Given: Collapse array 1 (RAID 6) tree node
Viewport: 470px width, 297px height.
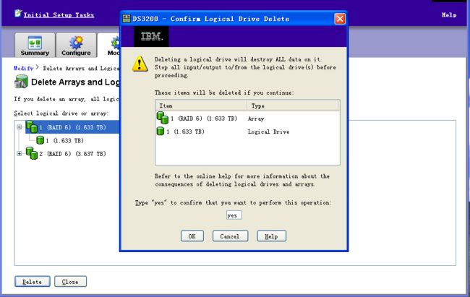Looking at the screenshot, I should pos(20,127).
